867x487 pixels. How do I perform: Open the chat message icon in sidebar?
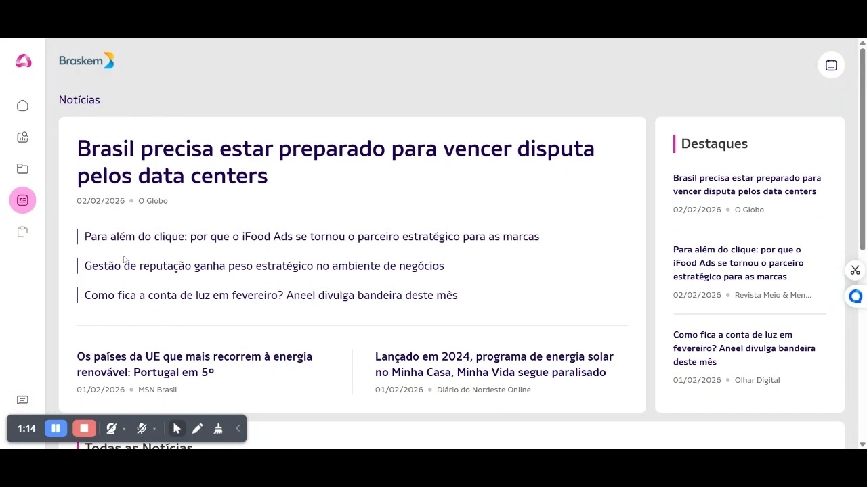(x=22, y=400)
